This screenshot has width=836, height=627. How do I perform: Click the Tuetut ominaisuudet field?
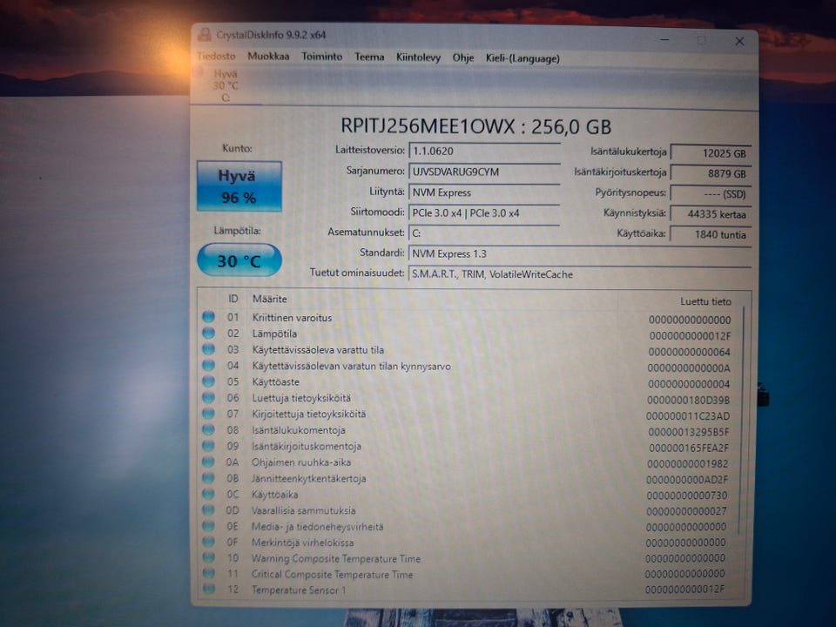point(580,274)
